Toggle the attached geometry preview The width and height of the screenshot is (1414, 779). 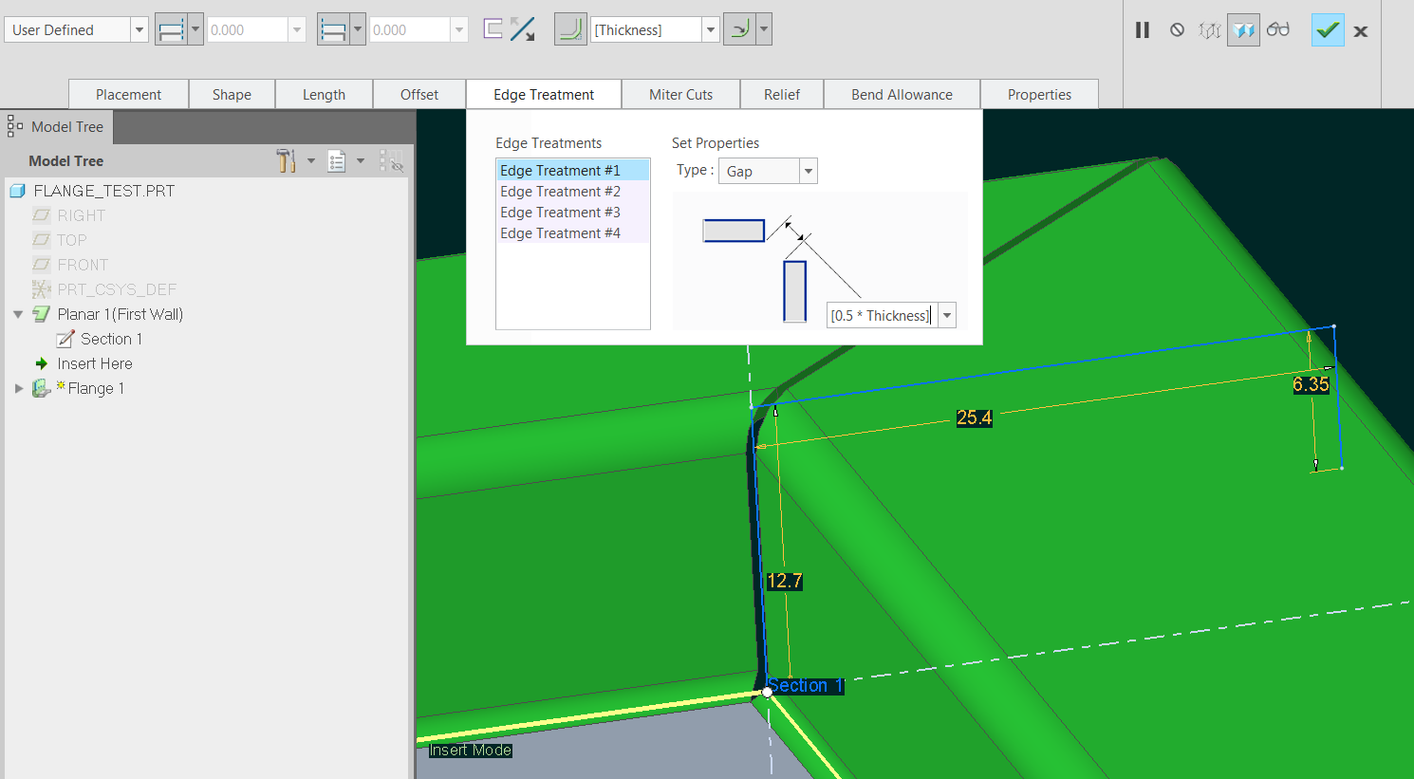[1243, 29]
